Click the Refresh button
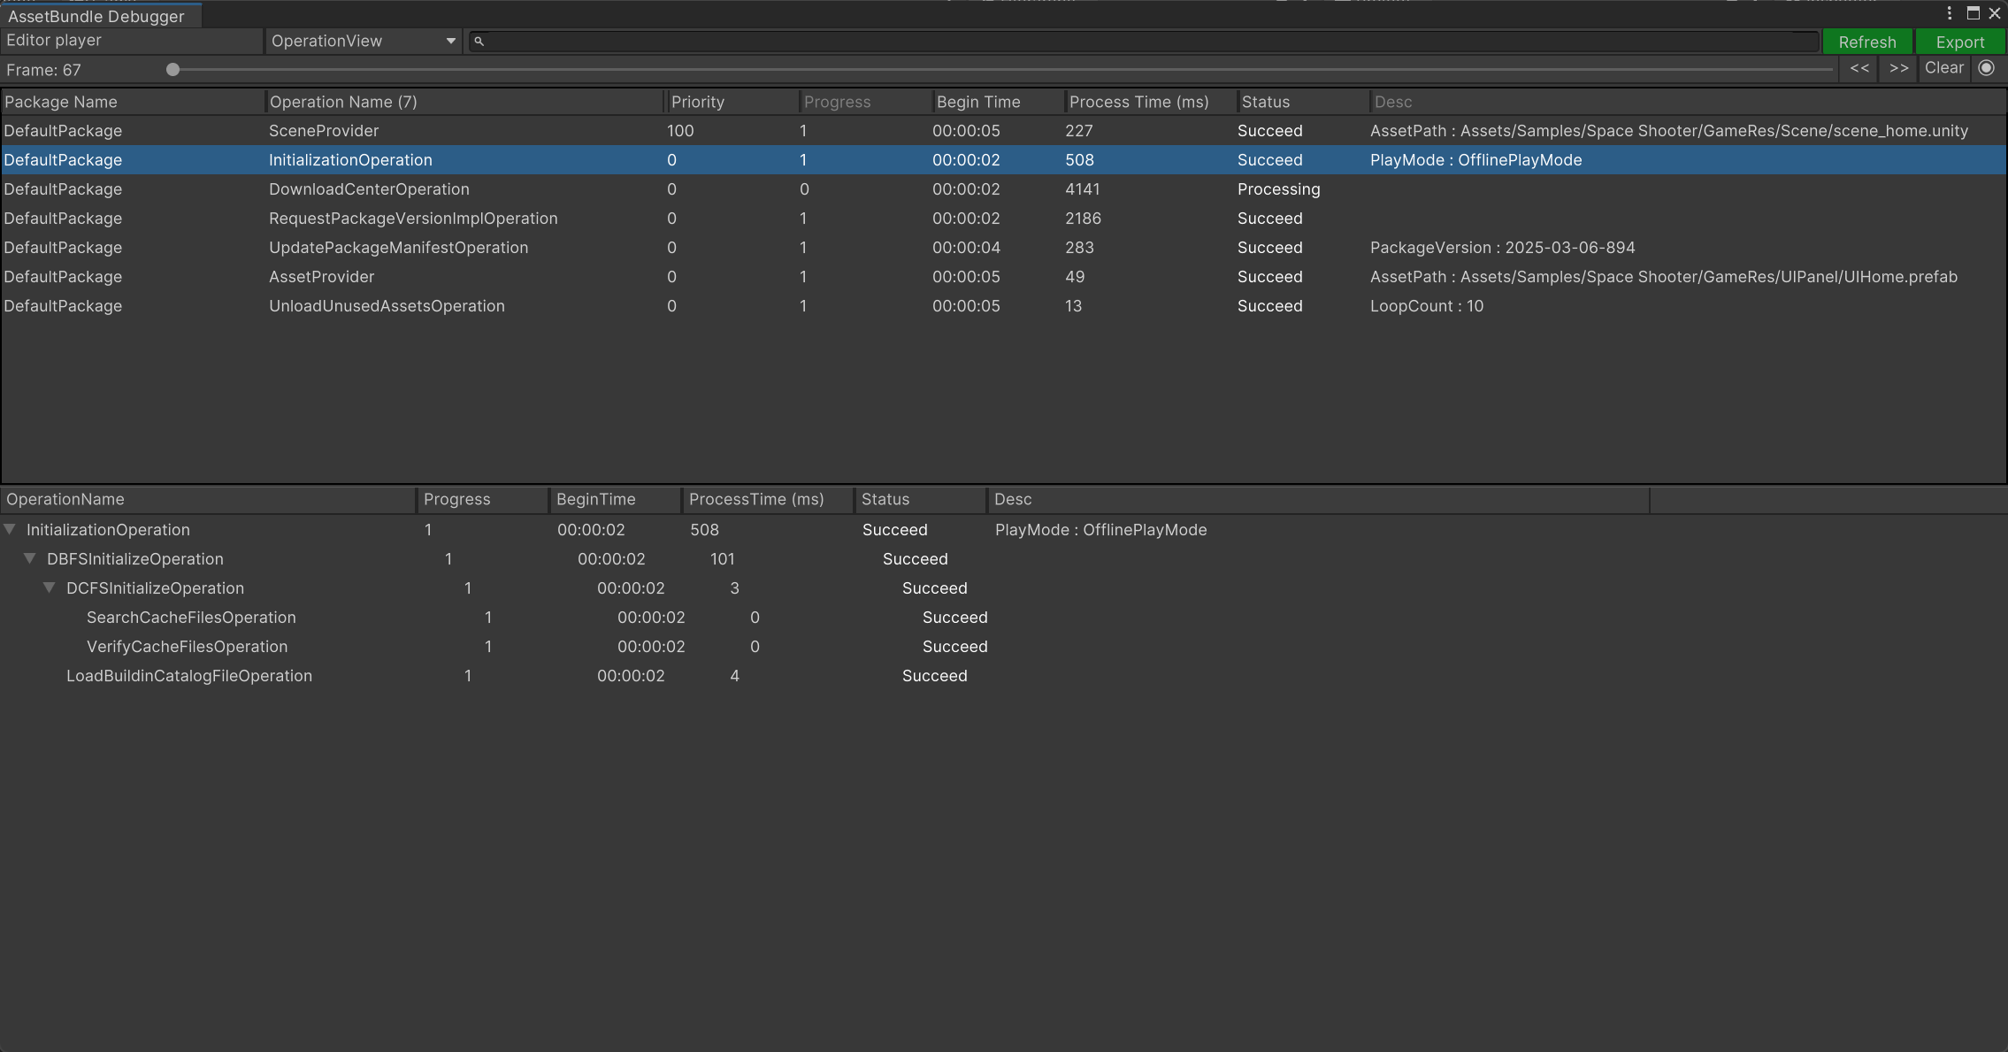2008x1052 pixels. coord(1867,42)
